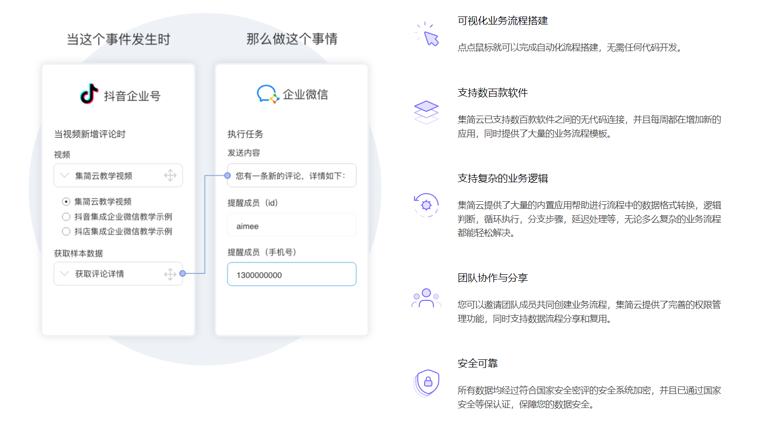Switch to the 那么做这个事情 panel
767x436 pixels.
pyautogui.click(x=291, y=39)
